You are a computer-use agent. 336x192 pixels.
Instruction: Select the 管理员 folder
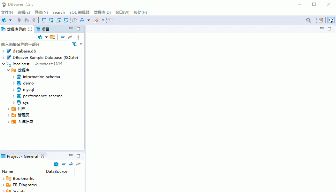(x=24, y=115)
